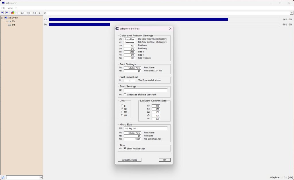Open the View menu
This screenshot has height=180, width=294.
pyautogui.click(x=10, y=8)
